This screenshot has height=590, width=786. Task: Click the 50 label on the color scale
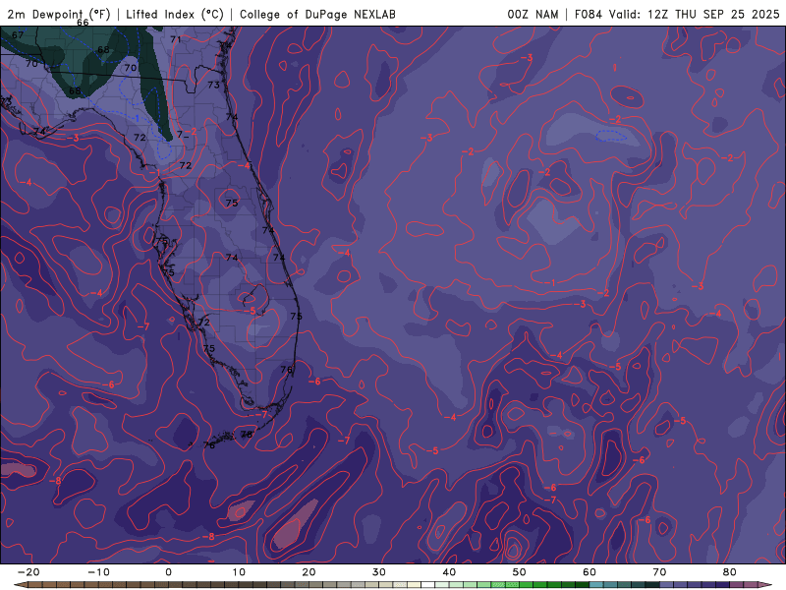(520, 572)
